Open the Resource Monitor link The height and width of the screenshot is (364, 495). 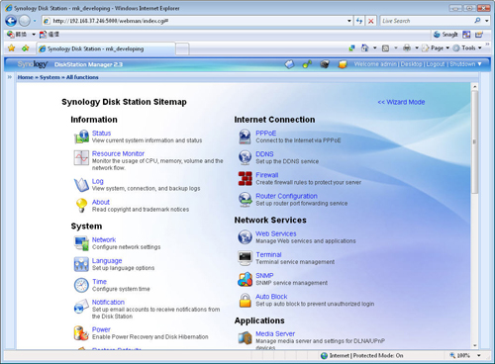(x=118, y=153)
